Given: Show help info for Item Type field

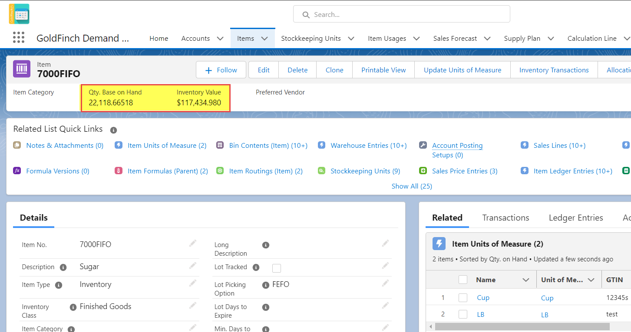Looking at the screenshot, I should [x=59, y=285].
